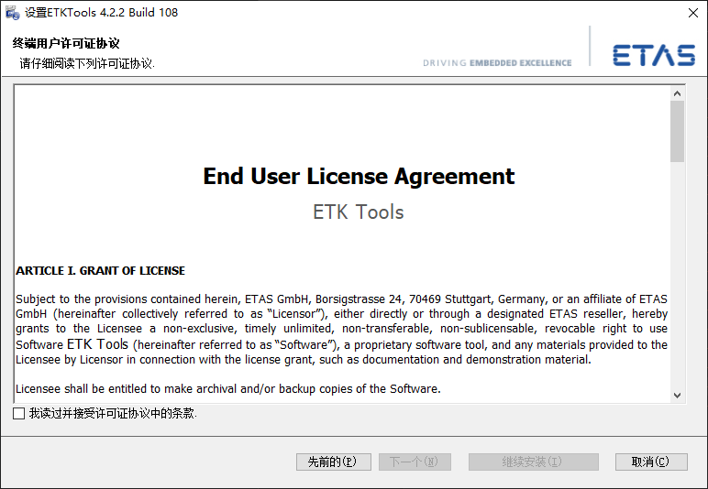708x489 pixels.
Task: Click the 我读过并接受许可证协议中的条款 label
Action: [x=113, y=413]
